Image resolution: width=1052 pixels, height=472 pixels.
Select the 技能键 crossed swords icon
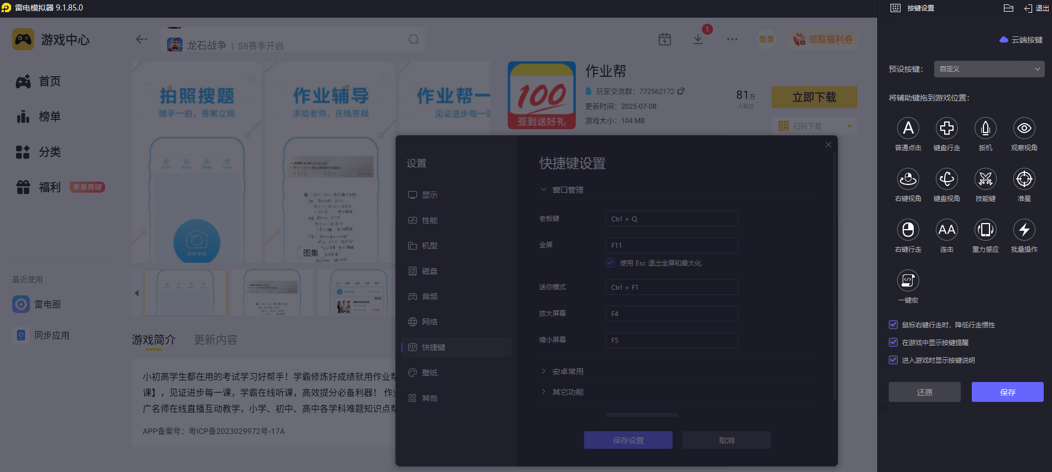tap(986, 179)
